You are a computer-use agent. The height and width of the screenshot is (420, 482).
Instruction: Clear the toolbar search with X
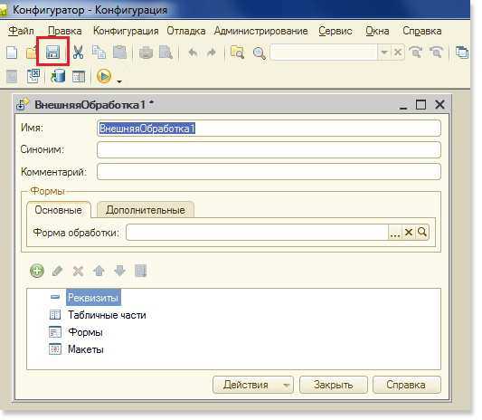(398, 52)
